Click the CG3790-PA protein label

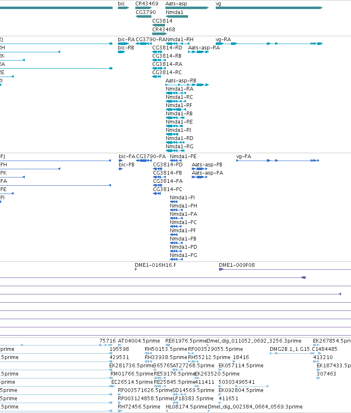151,156
